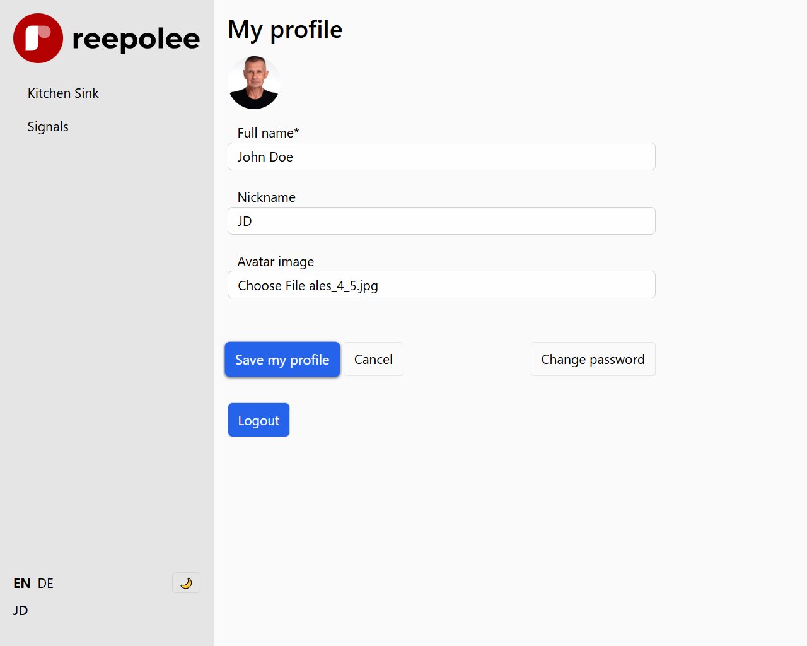807x646 pixels.
Task: Click the reepolee wordmark text
Action: coord(136,39)
